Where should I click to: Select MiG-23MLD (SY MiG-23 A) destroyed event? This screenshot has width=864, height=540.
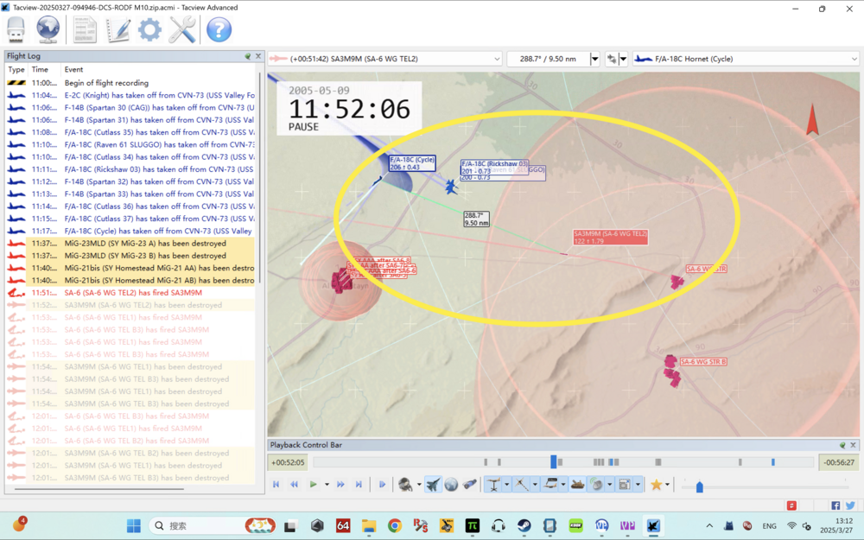pos(130,244)
